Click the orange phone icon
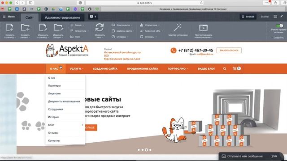287x161 pixels. (174, 51)
